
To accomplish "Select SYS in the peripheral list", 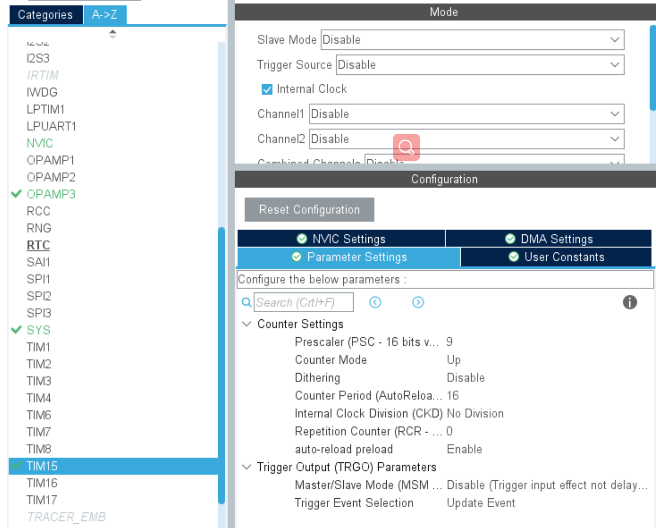I will (x=38, y=330).
